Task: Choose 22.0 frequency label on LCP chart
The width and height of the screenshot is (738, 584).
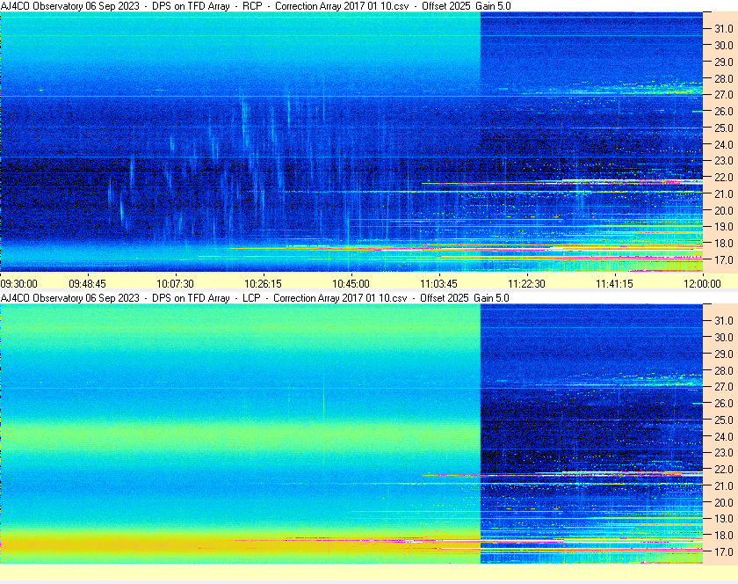Action: (x=724, y=469)
